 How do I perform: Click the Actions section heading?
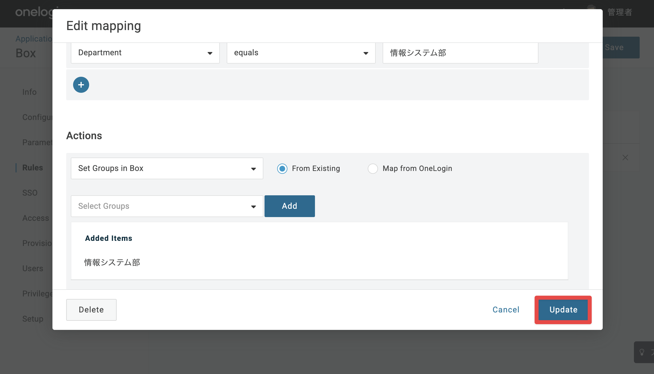pyautogui.click(x=84, y=136)
